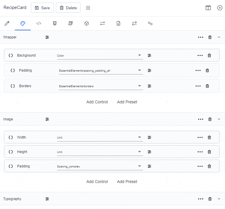Open Background control more options
The height and width of the screenshot is (209, 225).
pos(200,55)
